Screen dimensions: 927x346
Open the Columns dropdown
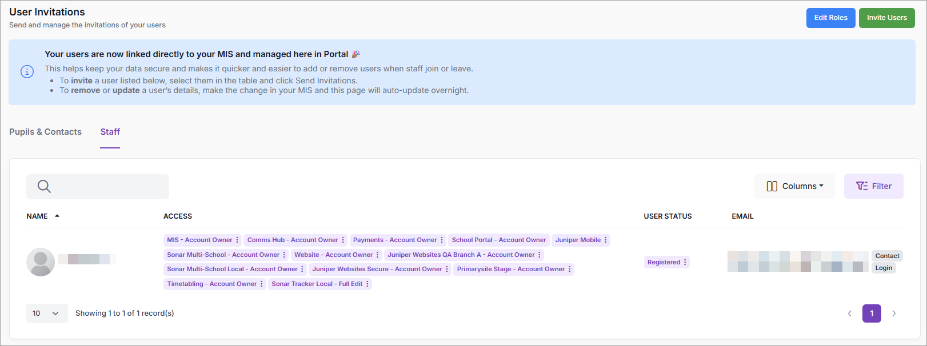[x=794, y=186]
